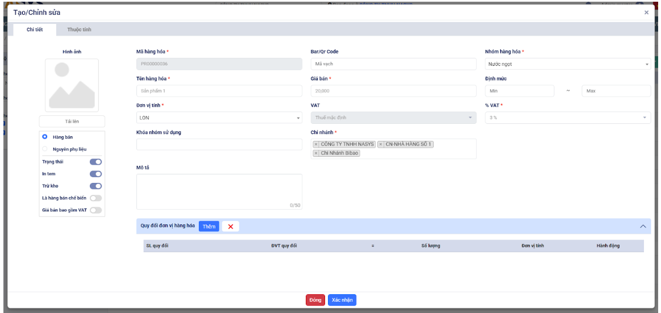Select the Hàng bán radio option

45,137
